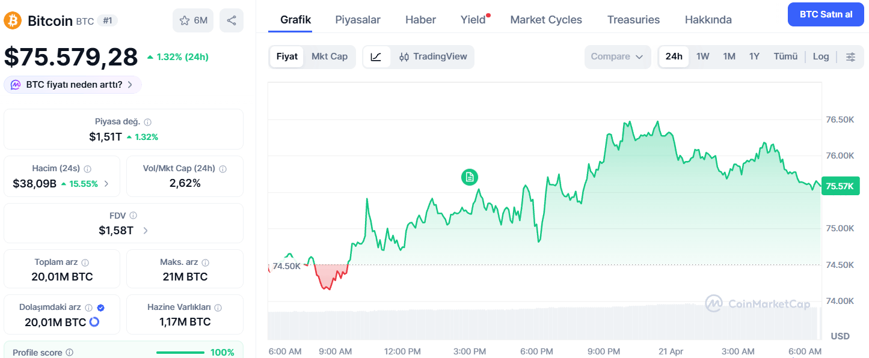Click info icon next to Piyasa değ.

click(x=148, y=122)
